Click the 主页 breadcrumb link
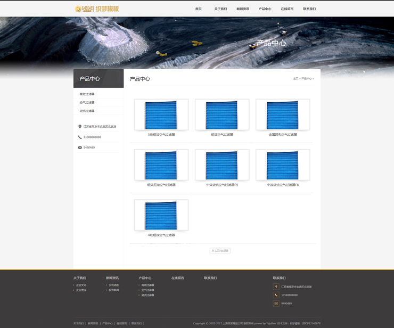Viewport: 394px width, 328px height. point(295,79)
